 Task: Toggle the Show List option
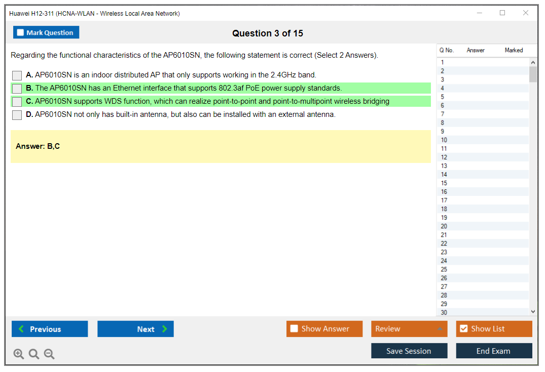(464, 329)
